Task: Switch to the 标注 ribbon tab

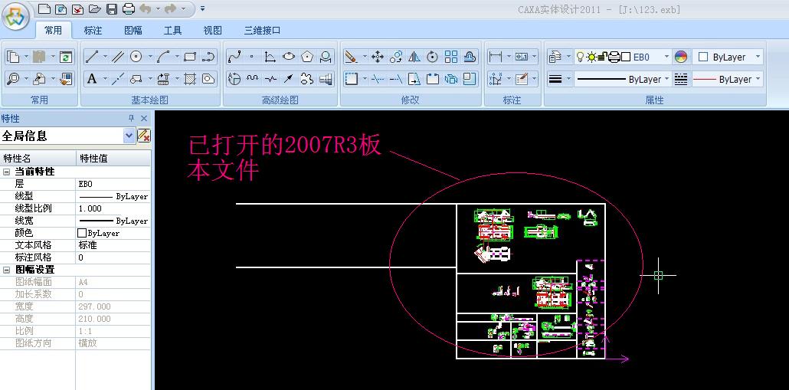Action: (x=93, y=30)
